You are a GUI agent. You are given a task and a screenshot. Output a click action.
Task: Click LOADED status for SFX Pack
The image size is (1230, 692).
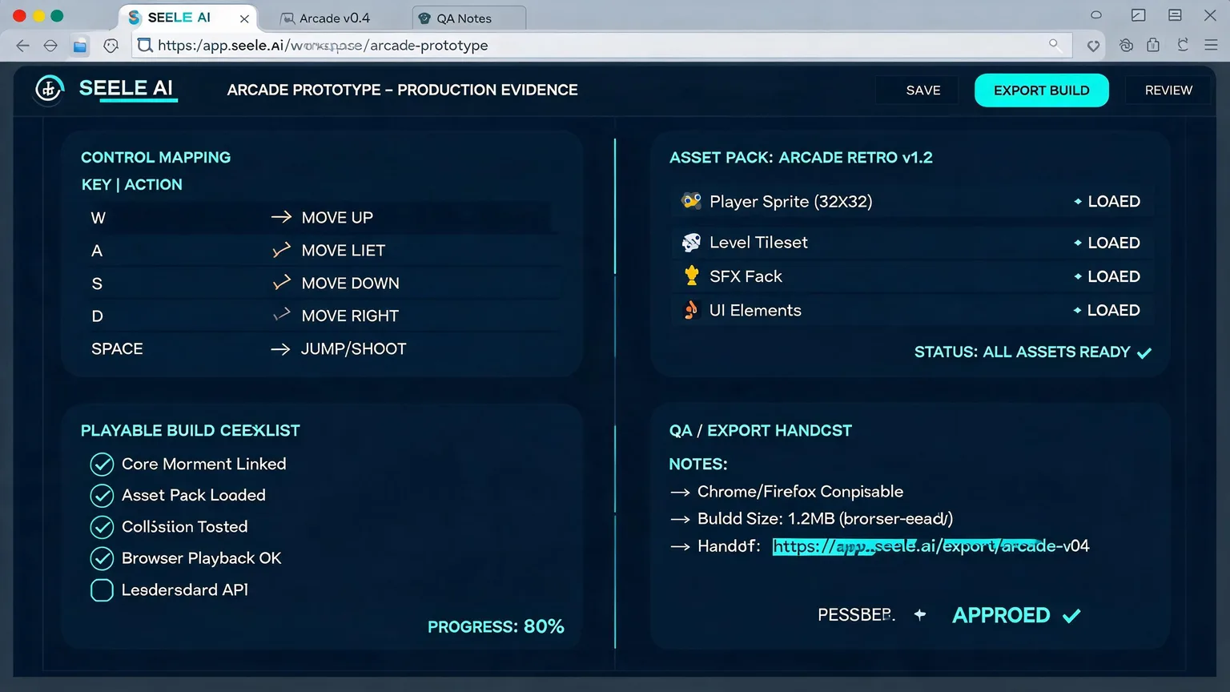point(1114,276)
